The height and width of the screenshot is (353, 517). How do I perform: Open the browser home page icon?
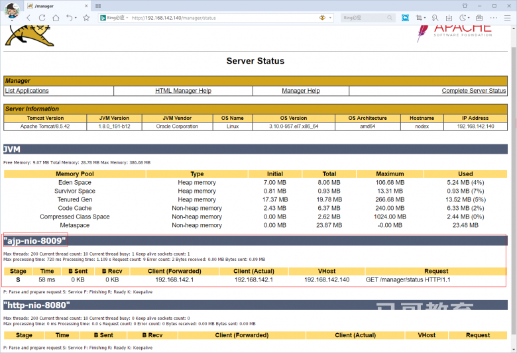(56, 18)
